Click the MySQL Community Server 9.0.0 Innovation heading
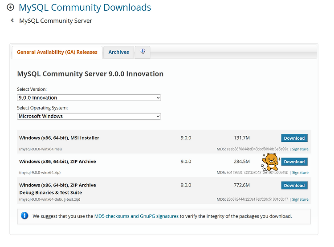 90,74
